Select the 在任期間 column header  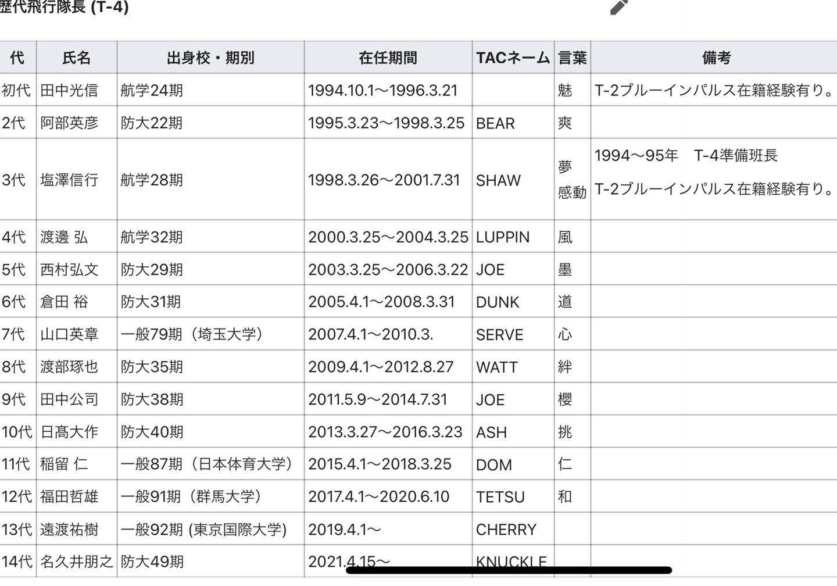[388, 58]
